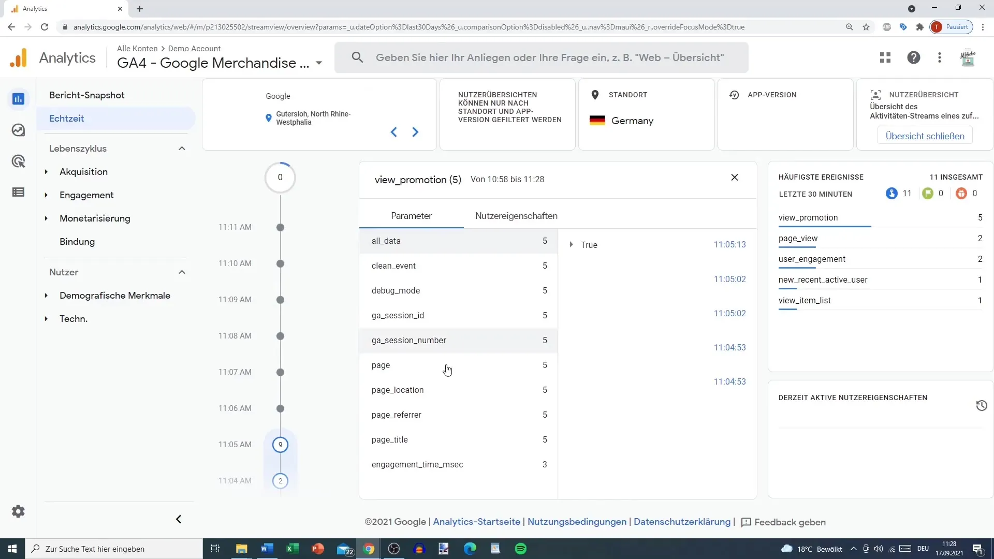Open the browser new tab button
Screen dimensions: 994x559
[x=140, y=9]
